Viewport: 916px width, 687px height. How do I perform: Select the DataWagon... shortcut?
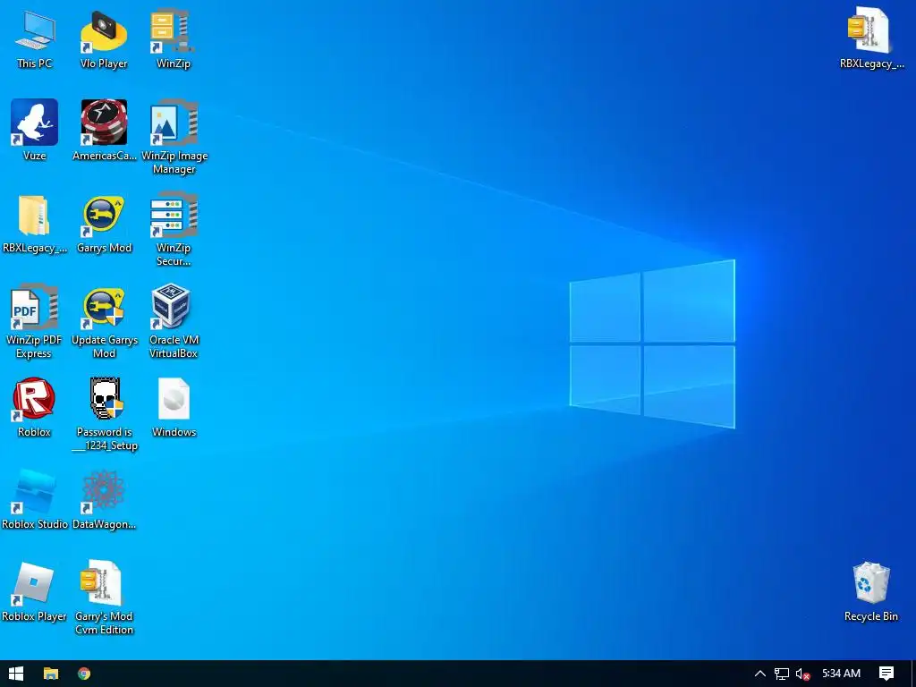[104, 499]
